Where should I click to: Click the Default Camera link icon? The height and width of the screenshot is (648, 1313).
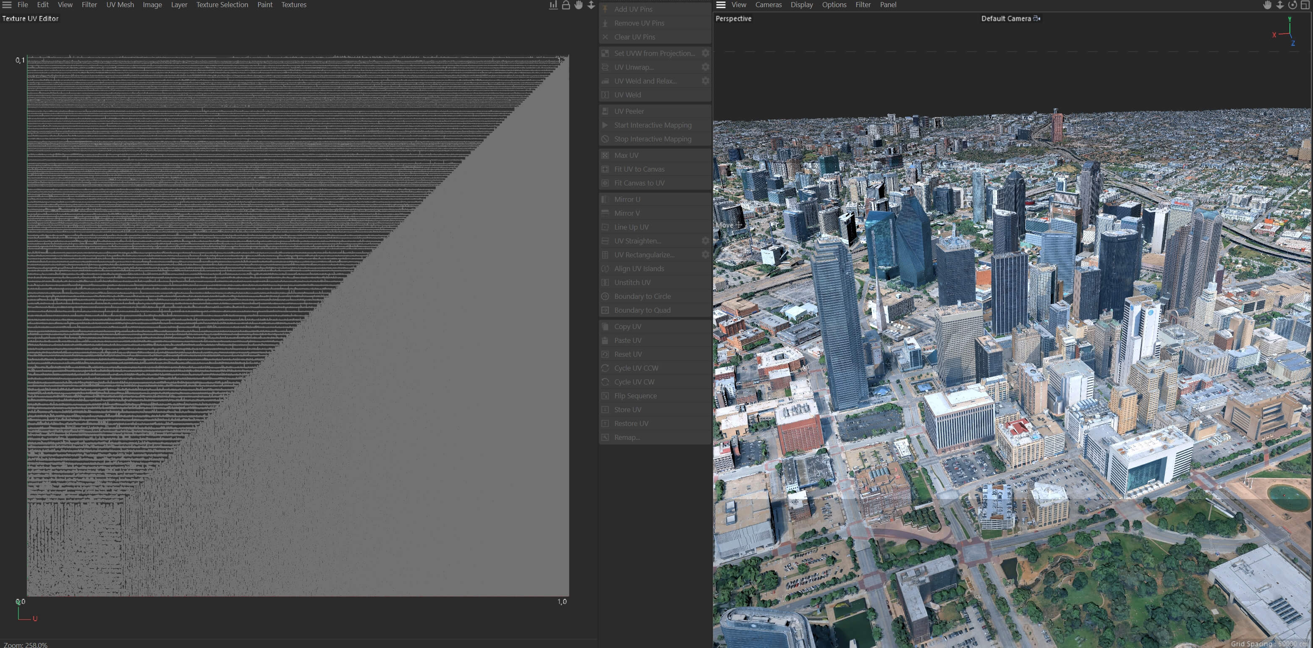(x=1037, y=18)
